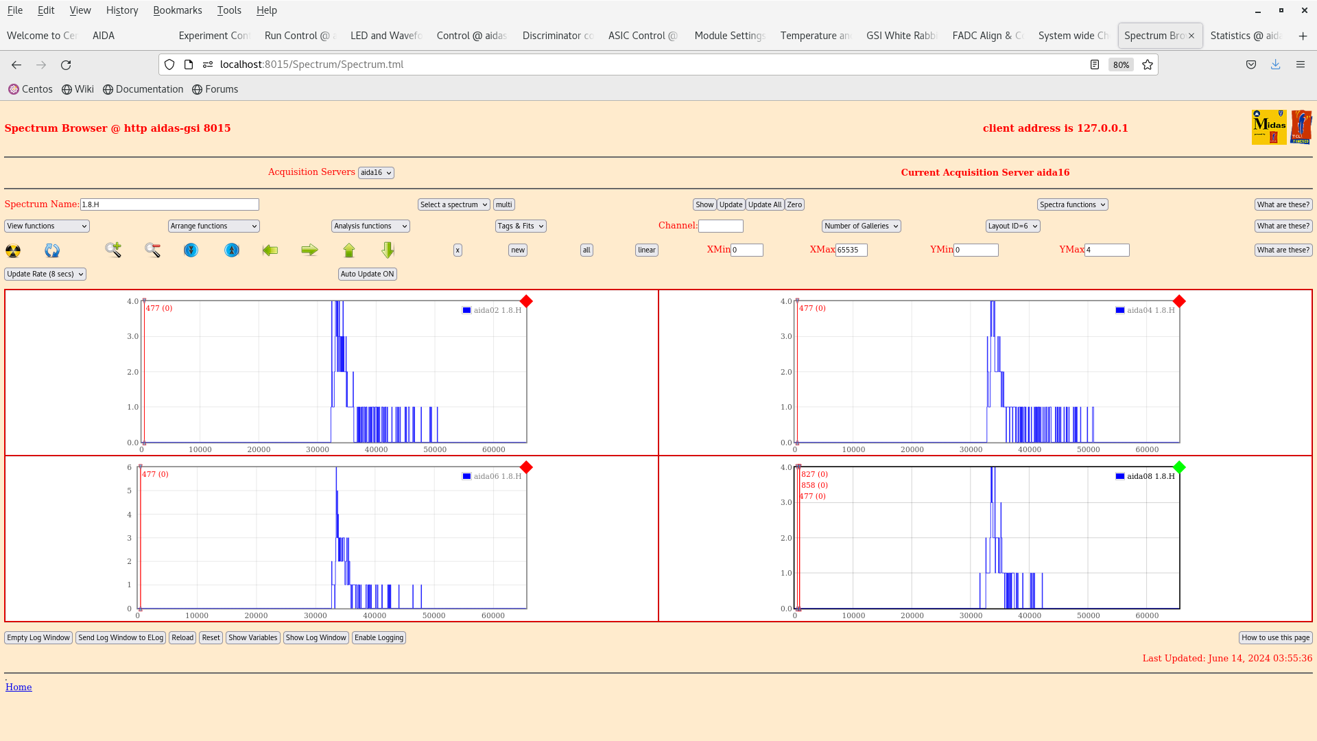Click the zoom out magnifier icon
1317x741 pixels.
(x=152, y=250)
